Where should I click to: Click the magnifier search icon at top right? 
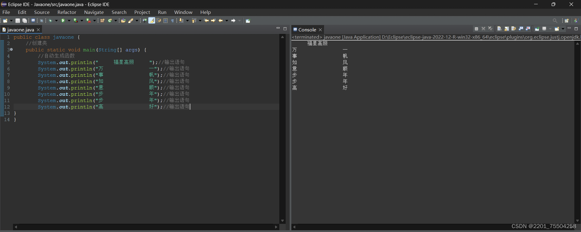[555, 21]
